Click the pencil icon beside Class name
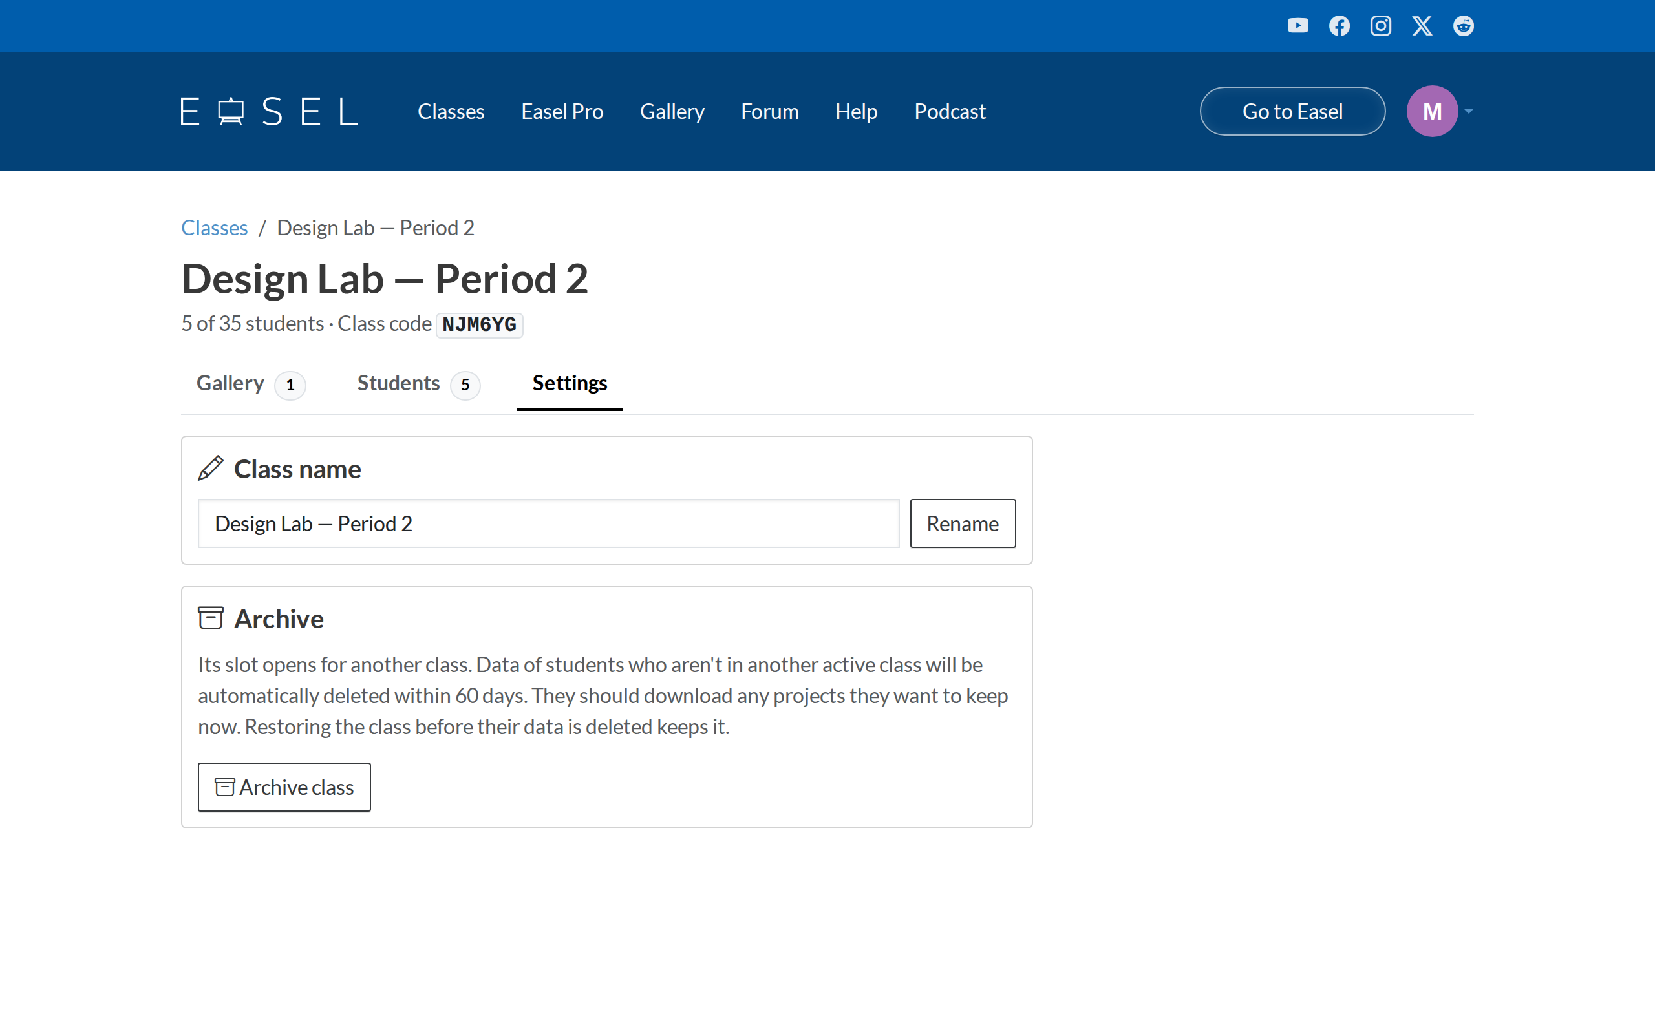Viewport: 1655px width, 1034px height. click(210, 469)
